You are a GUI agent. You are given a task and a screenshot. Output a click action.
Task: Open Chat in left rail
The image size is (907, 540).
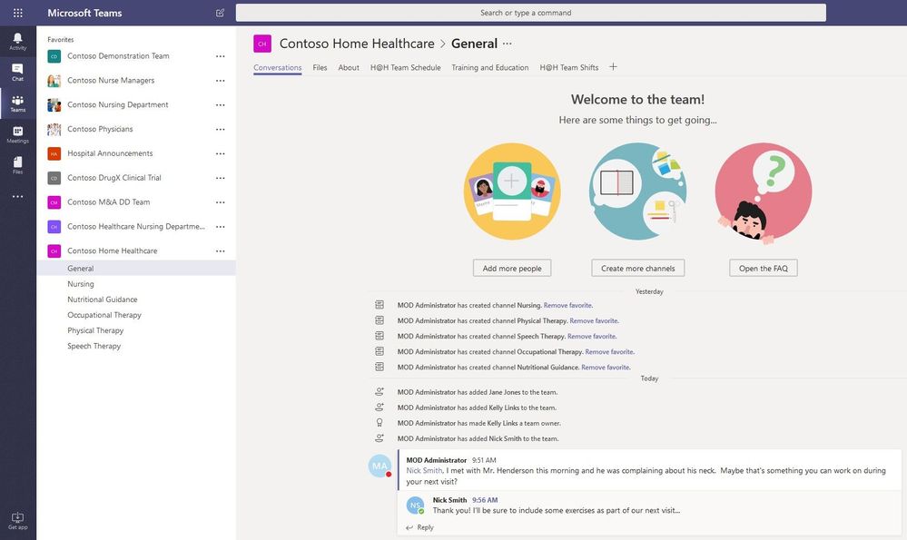pyautogui.click(x=18, y=73)
